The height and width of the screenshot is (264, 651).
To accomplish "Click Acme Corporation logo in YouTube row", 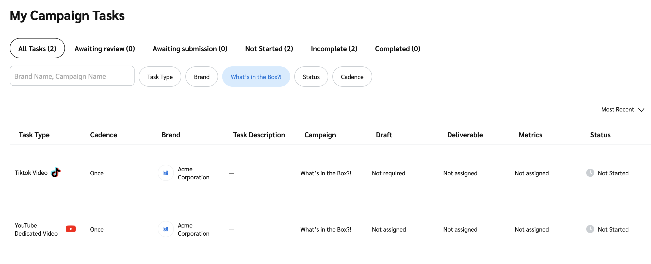I will 166,229.
